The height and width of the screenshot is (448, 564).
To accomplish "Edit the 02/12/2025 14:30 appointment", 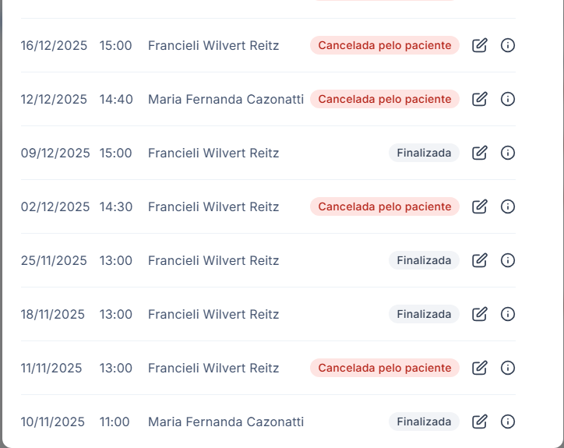I will click(x=480, y=206).
